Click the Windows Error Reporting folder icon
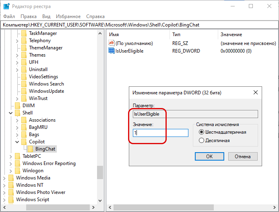Image resolution: width=279 pixels, height=212 pixels. 17,163
